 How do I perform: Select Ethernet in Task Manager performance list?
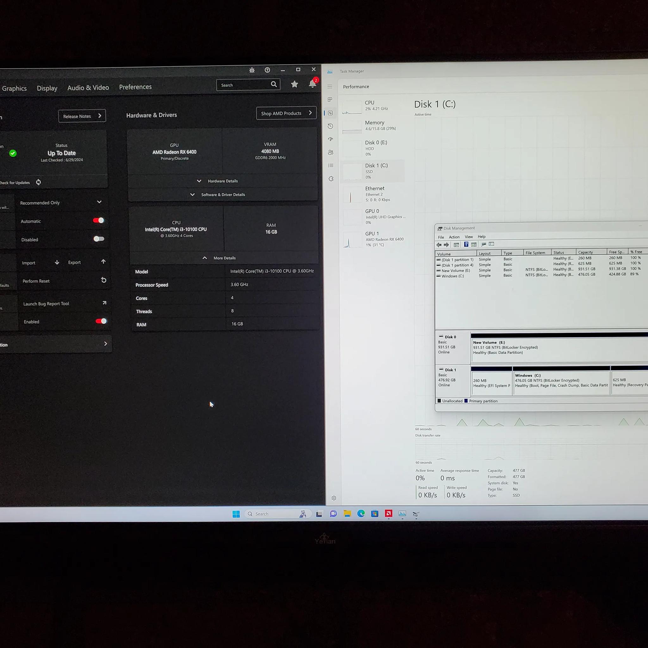[373, 194]
